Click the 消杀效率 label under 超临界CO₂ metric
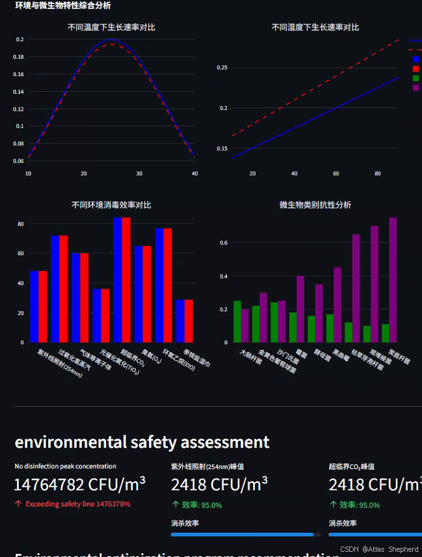This screenshot has height=557, width=422. point(343,523)
